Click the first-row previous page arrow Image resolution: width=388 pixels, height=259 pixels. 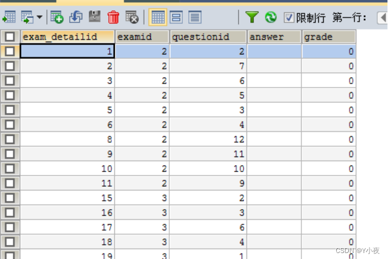[x=381, y=18]
